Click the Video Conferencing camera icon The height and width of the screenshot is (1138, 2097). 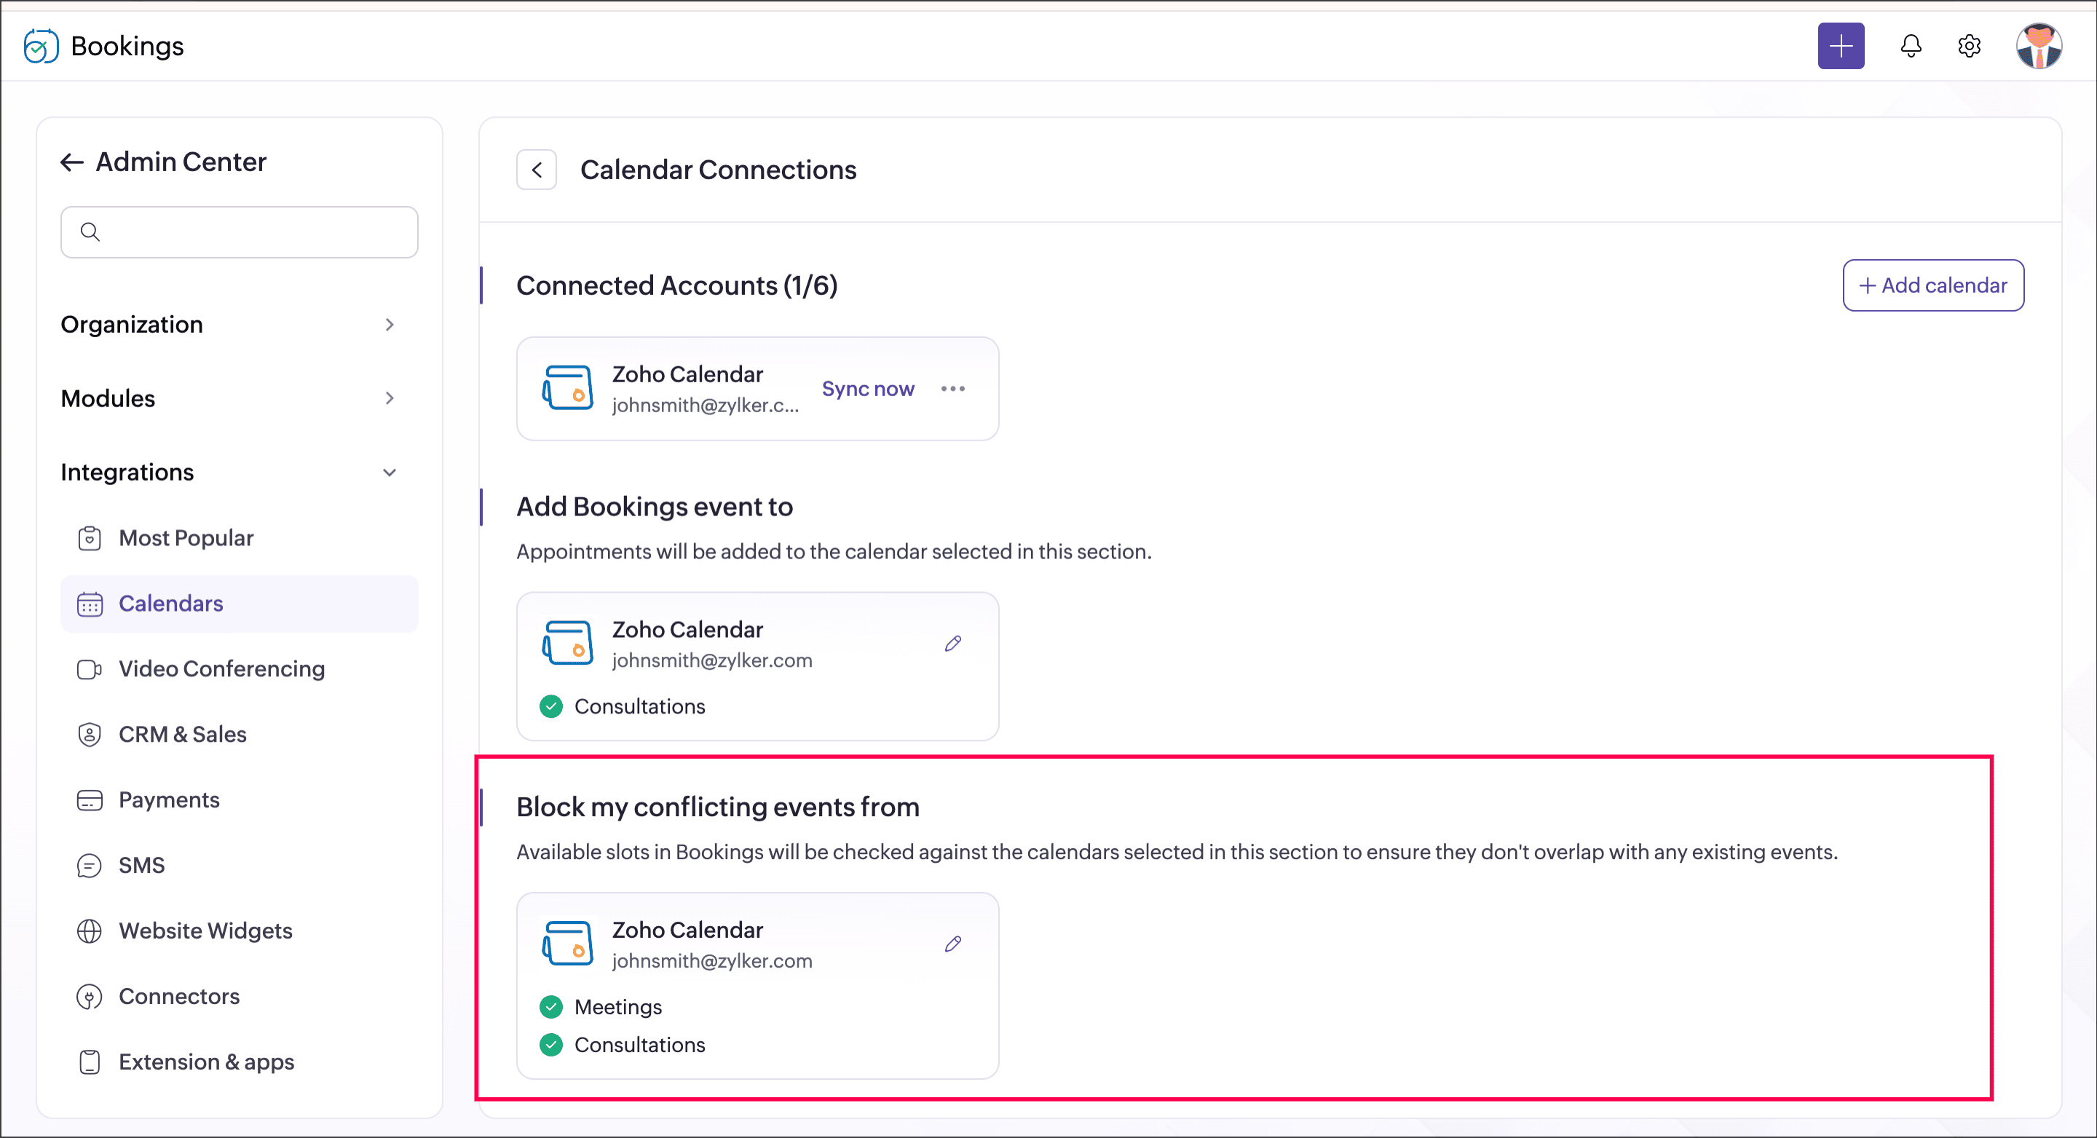[x=90, y=669]
